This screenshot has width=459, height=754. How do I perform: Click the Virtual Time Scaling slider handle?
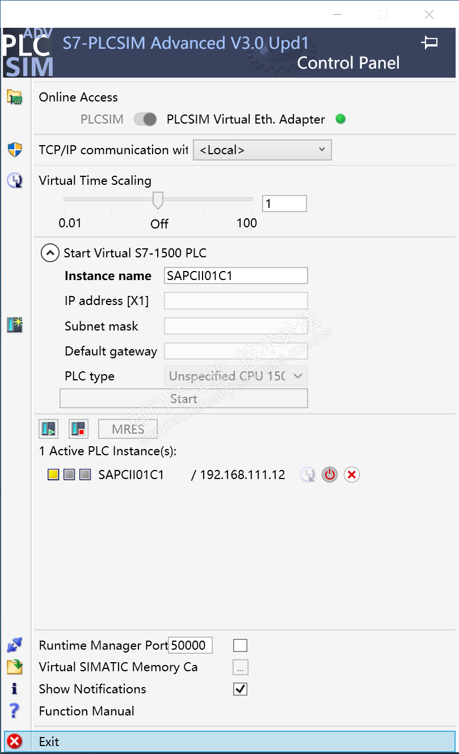coord(158,200)
